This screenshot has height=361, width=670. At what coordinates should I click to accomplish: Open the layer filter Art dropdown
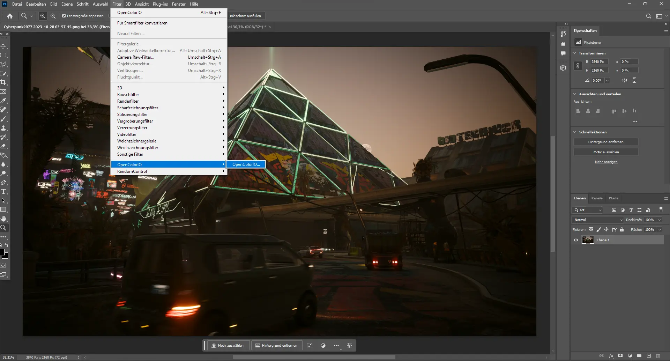[x=588, y=210]
